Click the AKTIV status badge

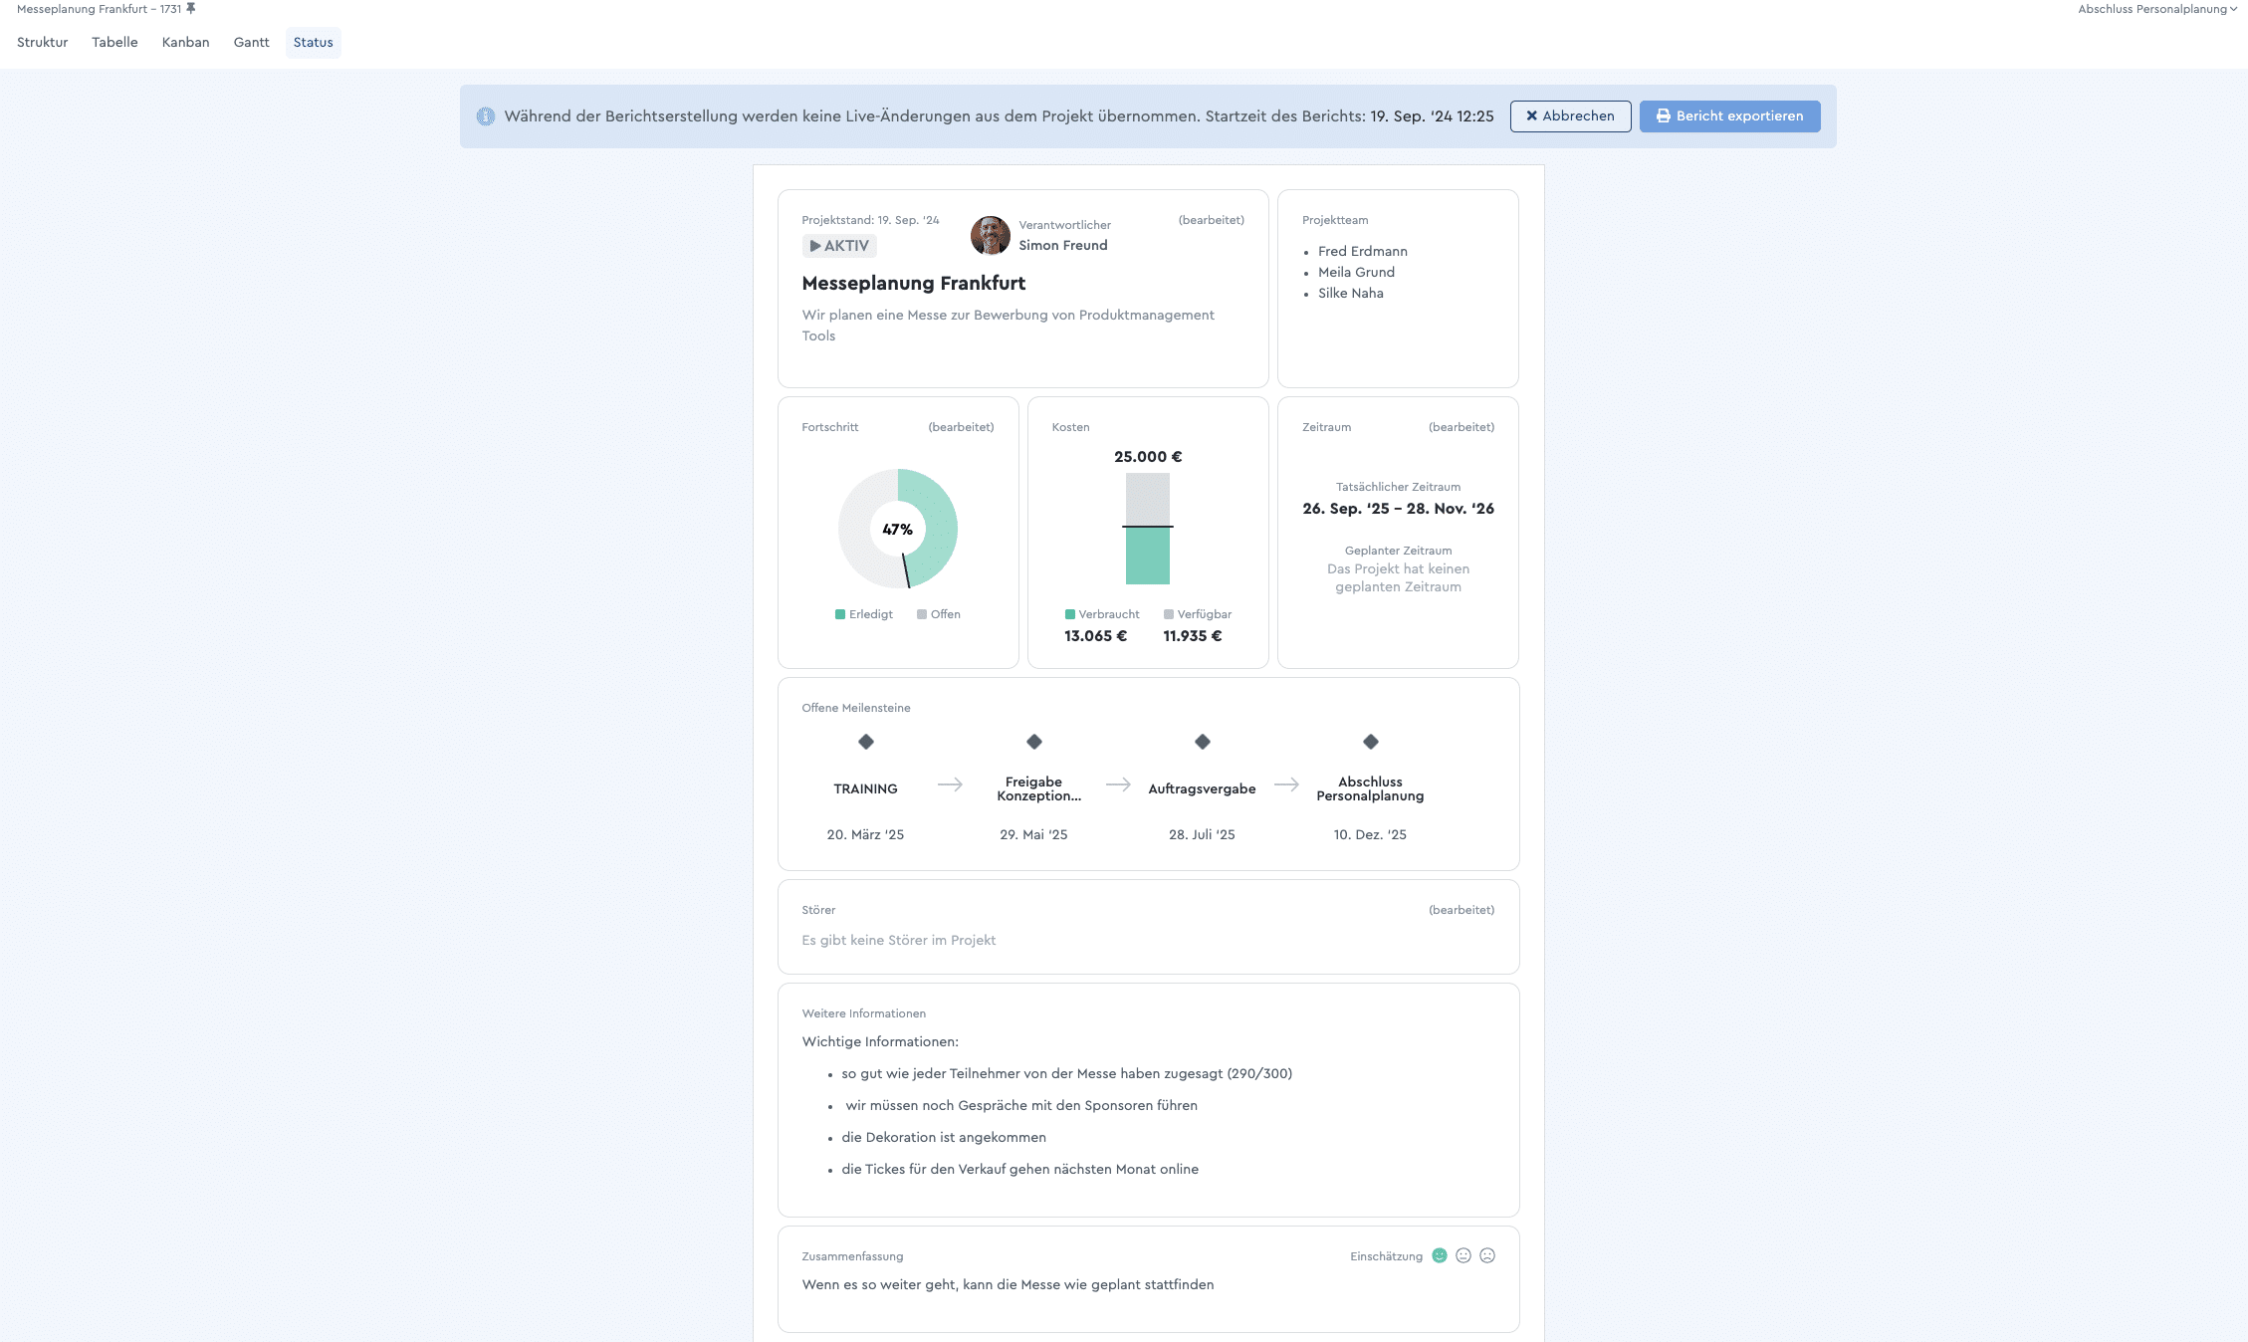pyautogui.click(x=839, y=246)
